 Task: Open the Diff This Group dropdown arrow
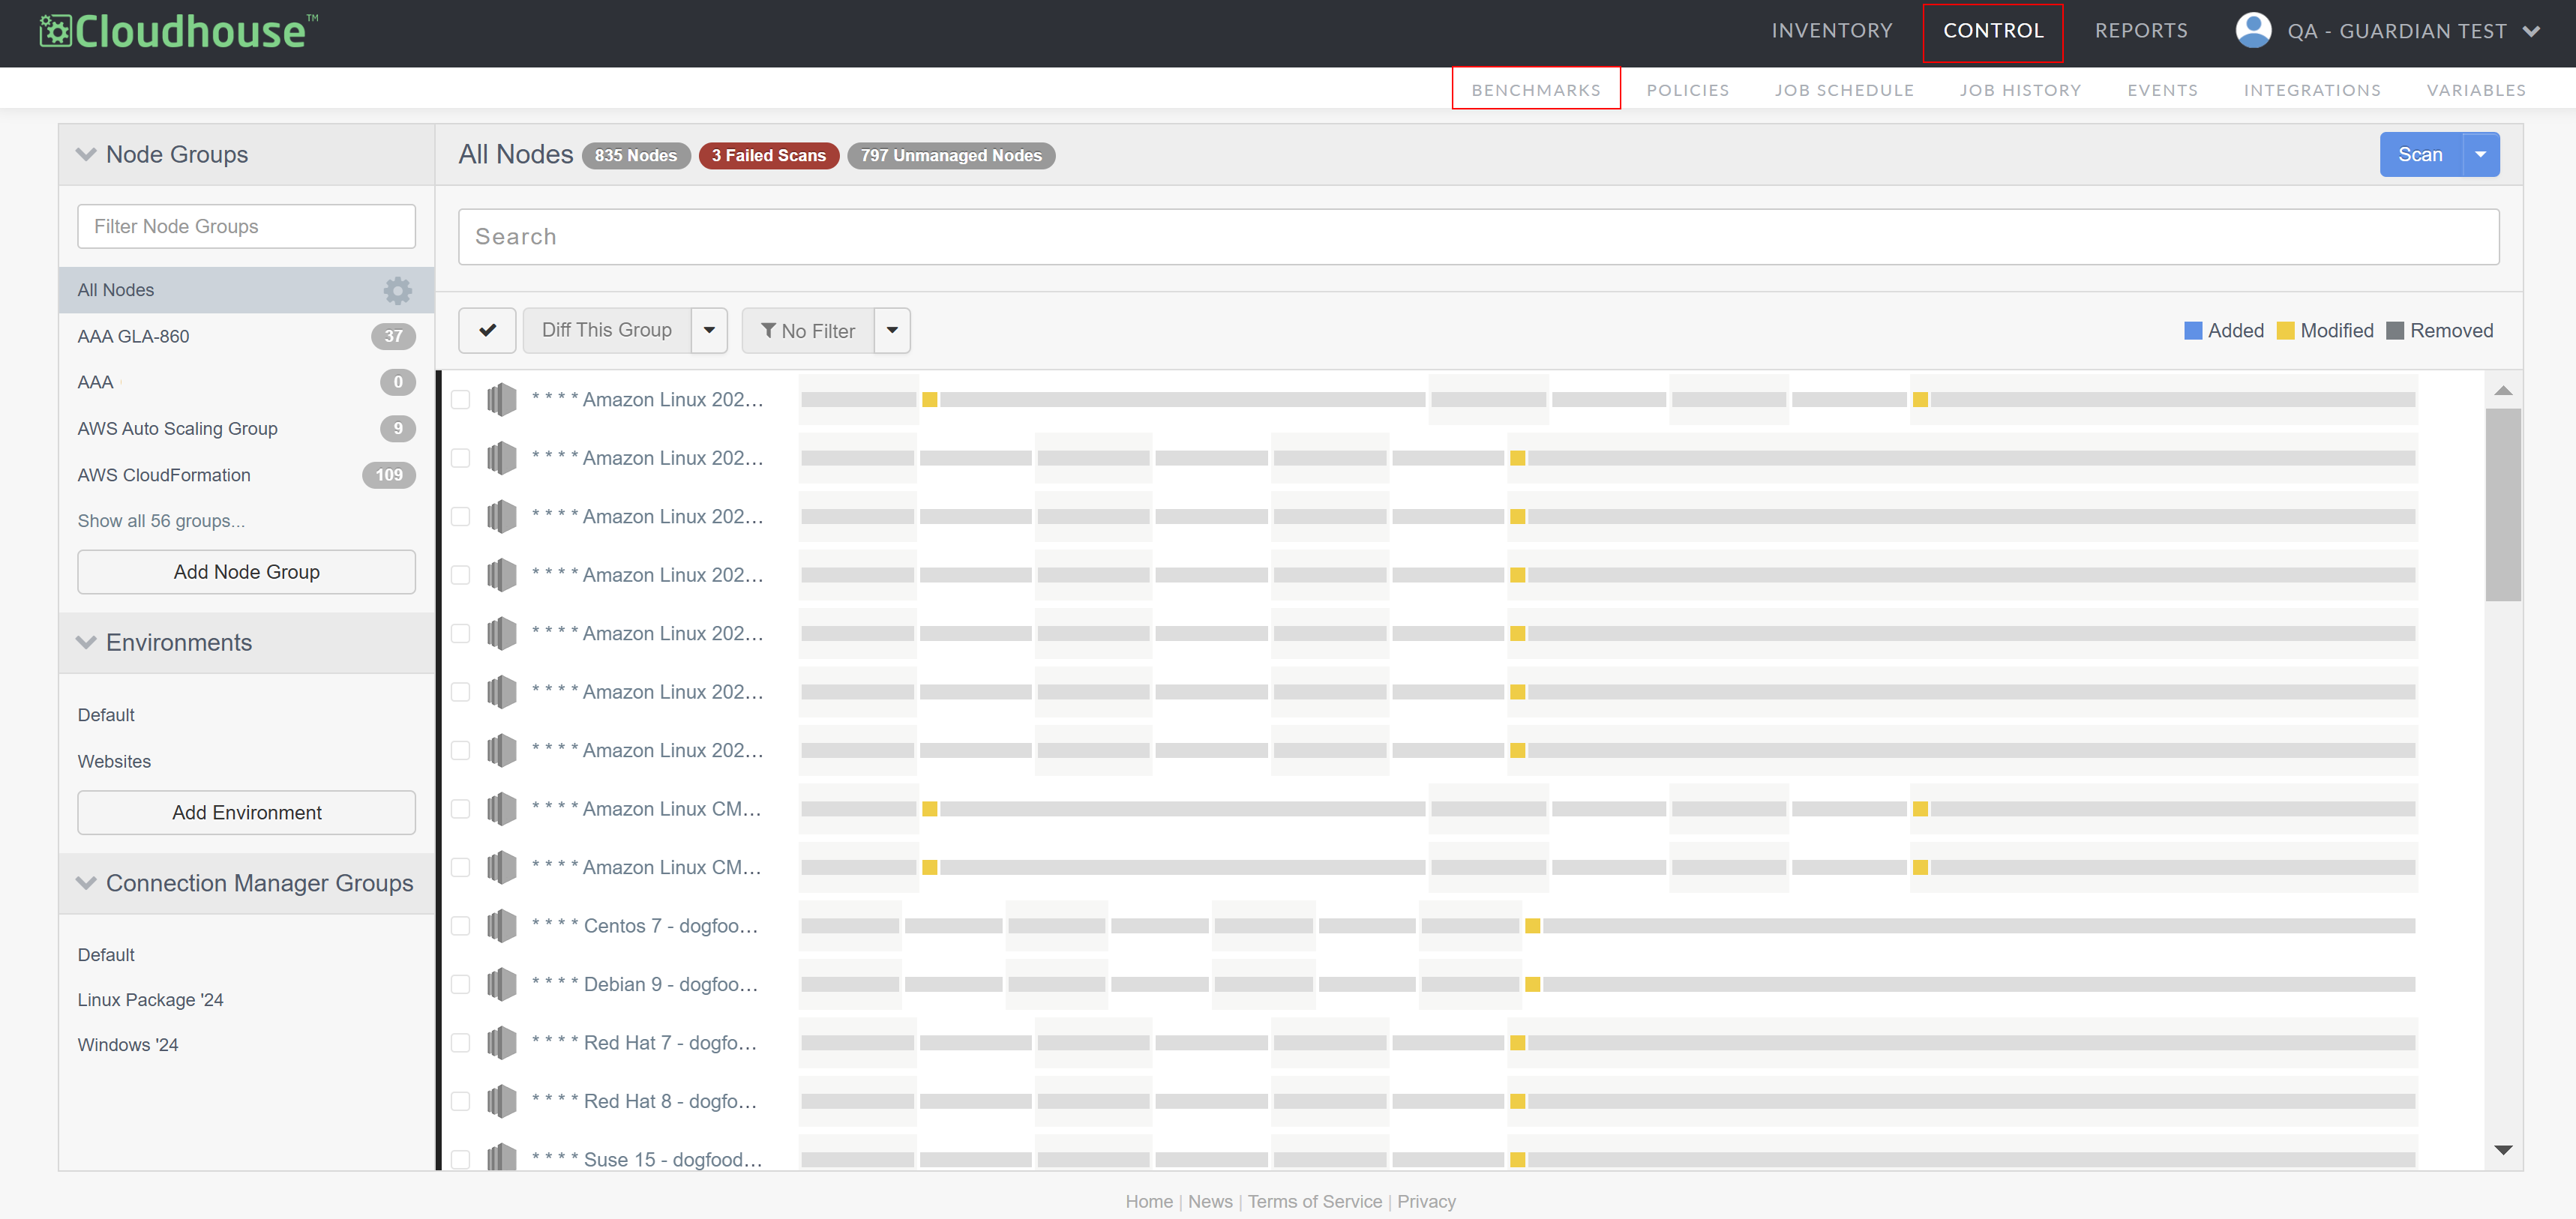coord(709,330)
